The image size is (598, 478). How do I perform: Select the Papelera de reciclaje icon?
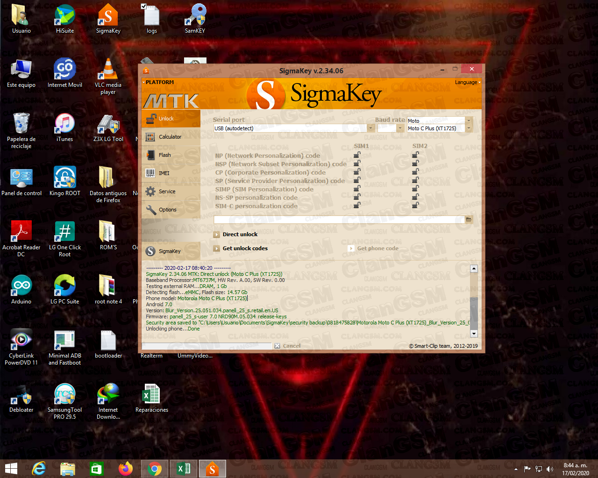tap(21, 131)
